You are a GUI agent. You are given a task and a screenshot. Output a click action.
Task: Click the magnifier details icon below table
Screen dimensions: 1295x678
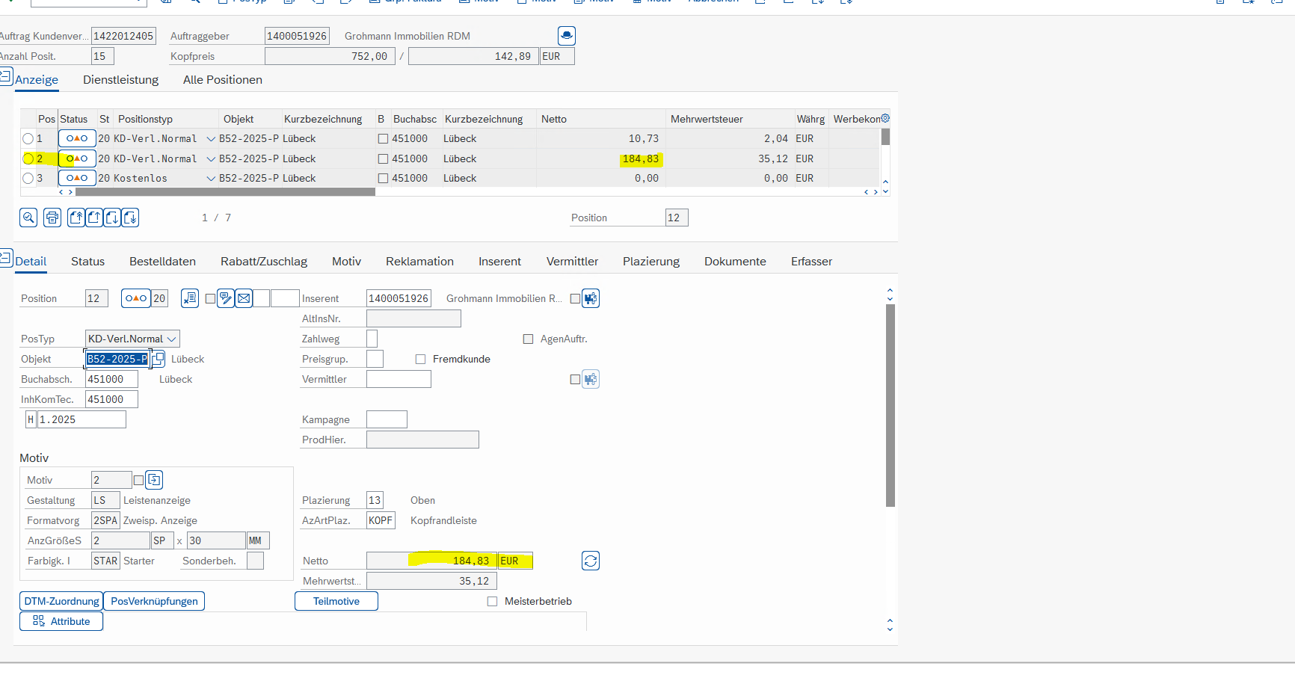(28, 218)
